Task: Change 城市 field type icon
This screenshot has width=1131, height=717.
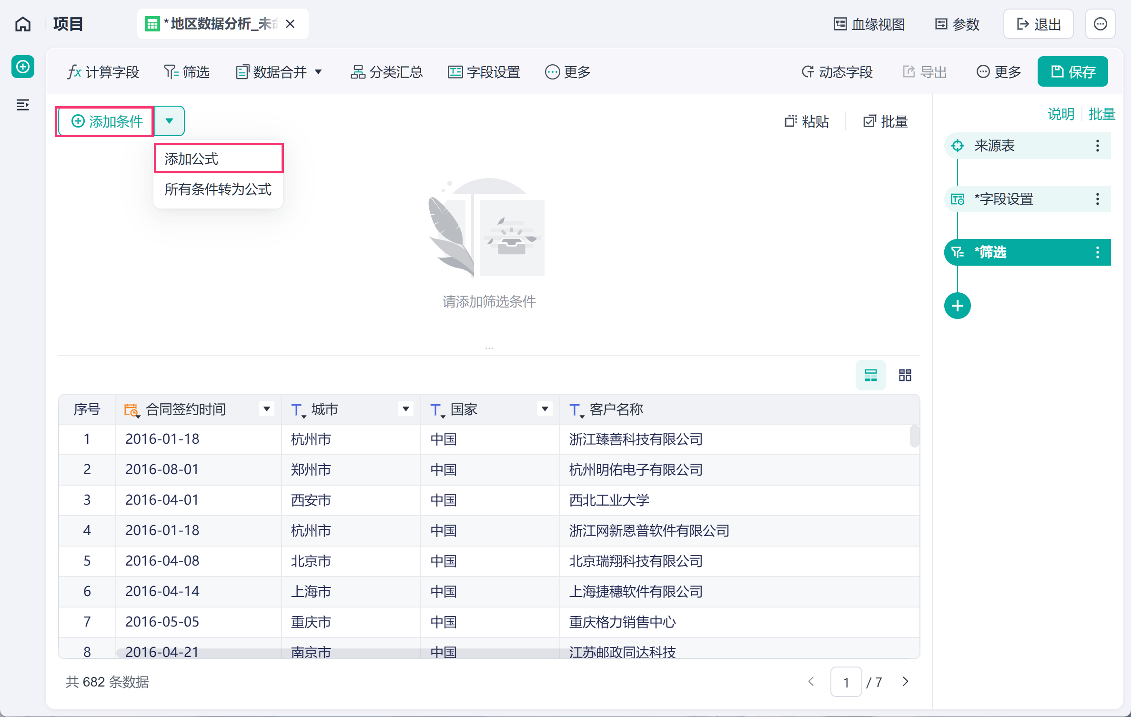Action: [x=298, y=410]
